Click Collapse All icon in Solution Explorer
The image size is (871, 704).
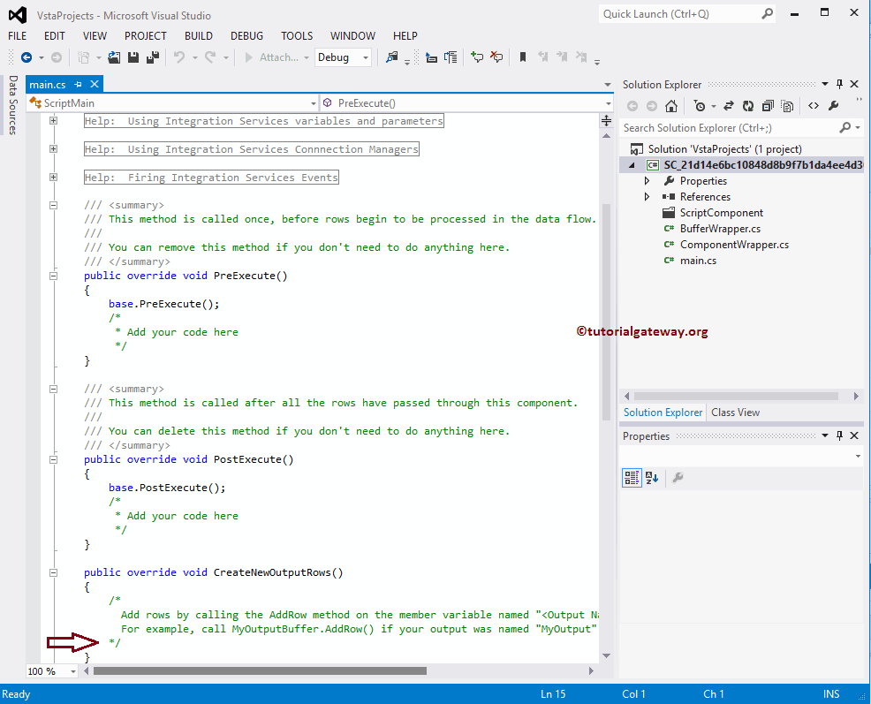point(767,106)
